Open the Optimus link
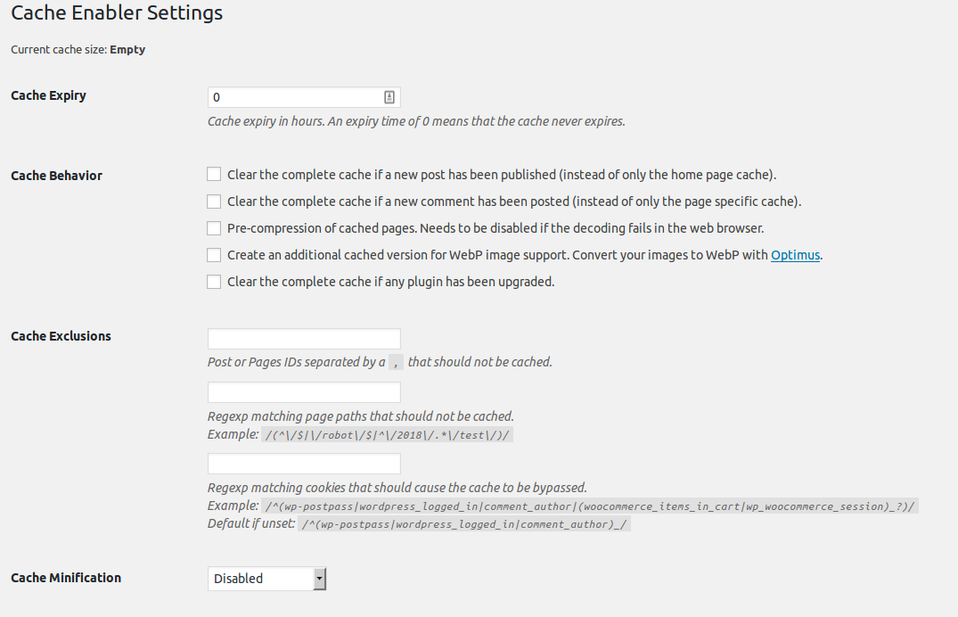The height and width of the screenshot is (617, 958). coord(795,255)
